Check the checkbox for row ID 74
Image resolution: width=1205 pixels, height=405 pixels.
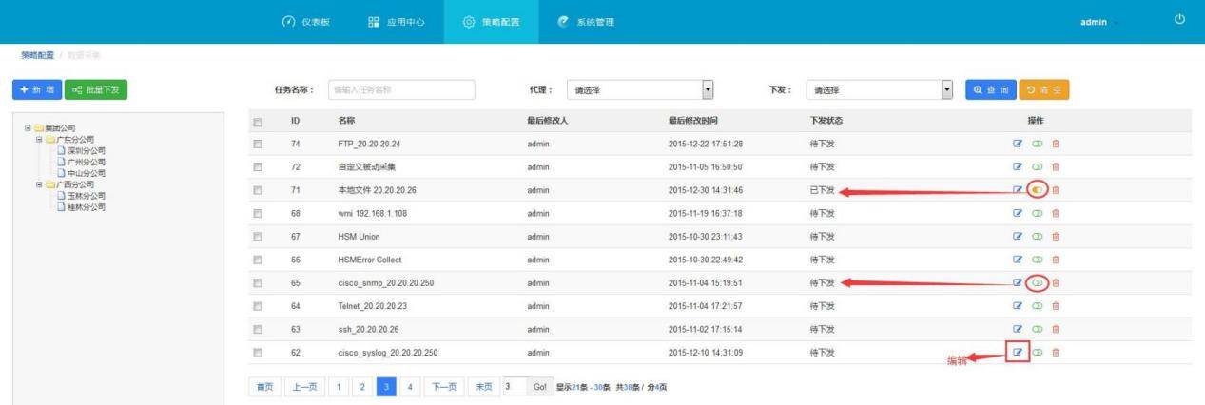pyautogui.click(x=258, y=144)
